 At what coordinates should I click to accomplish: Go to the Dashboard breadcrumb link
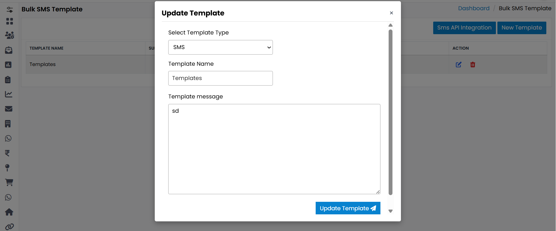coord(474,8)
